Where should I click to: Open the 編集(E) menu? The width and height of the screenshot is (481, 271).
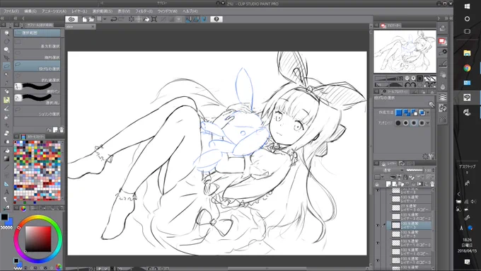[30, 11]
